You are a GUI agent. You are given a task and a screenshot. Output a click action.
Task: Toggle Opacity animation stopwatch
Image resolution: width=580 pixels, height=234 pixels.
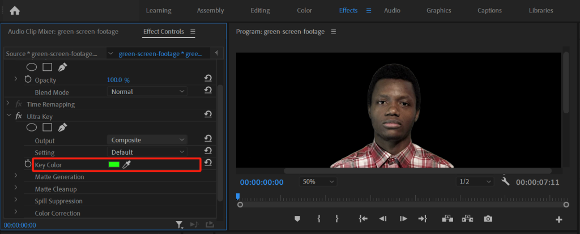click(x=28, y=80)
